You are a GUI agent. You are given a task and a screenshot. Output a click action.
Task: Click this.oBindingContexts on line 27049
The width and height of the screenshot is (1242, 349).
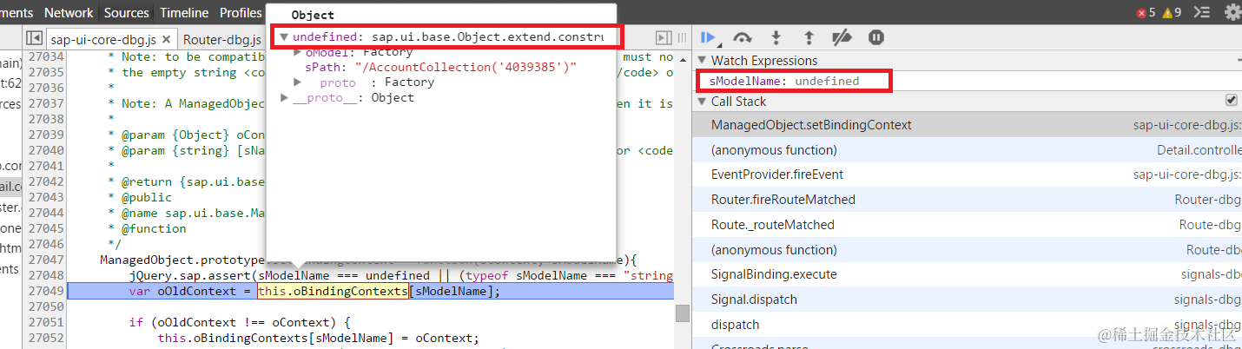(x=333, y=291)
